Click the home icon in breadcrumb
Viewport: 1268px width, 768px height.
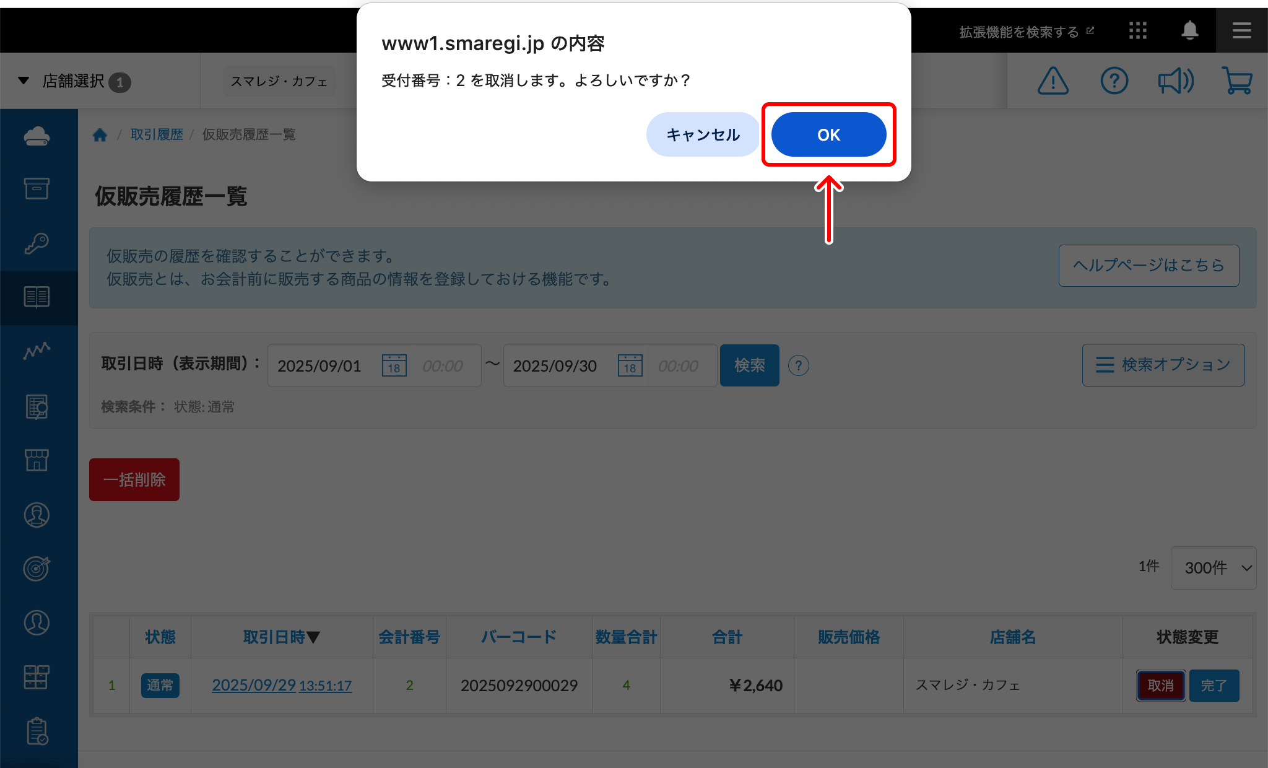(x=100, y=135)
